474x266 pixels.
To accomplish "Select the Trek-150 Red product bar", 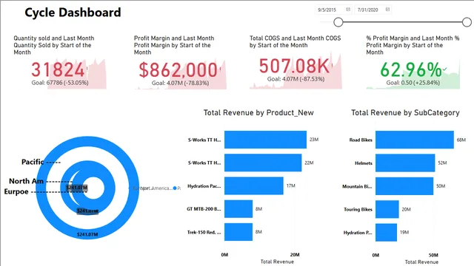I will tap(238, 232).
